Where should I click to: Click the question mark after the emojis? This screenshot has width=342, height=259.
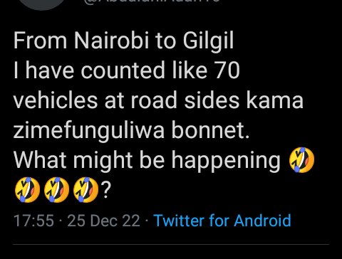[106, 190]
